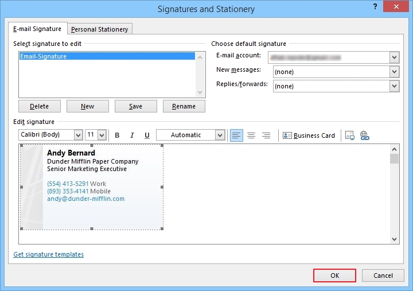
Task: Open New messages signature dropdown
Action: coord(394,72)
